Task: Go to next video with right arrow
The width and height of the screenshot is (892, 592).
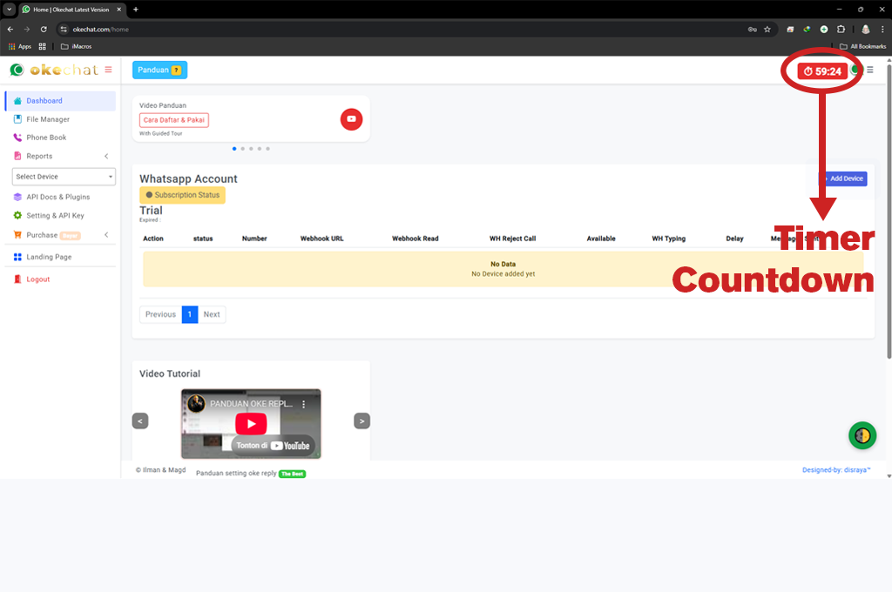Action: (x=362, y=421)
